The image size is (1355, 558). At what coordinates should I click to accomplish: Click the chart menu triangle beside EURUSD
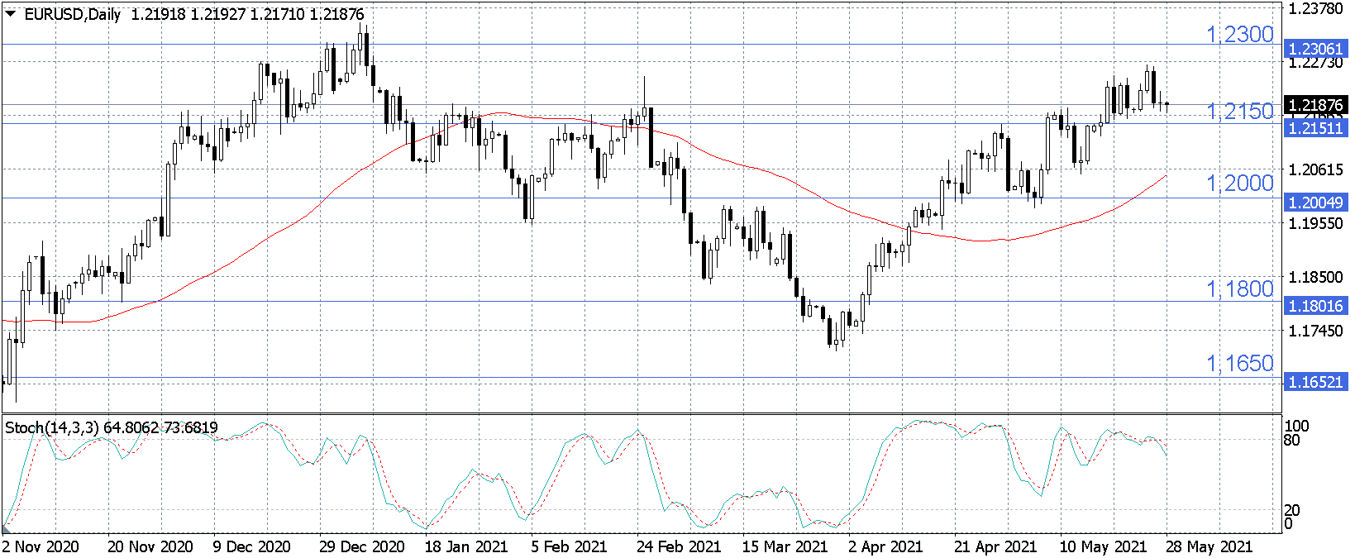point(11,14)
